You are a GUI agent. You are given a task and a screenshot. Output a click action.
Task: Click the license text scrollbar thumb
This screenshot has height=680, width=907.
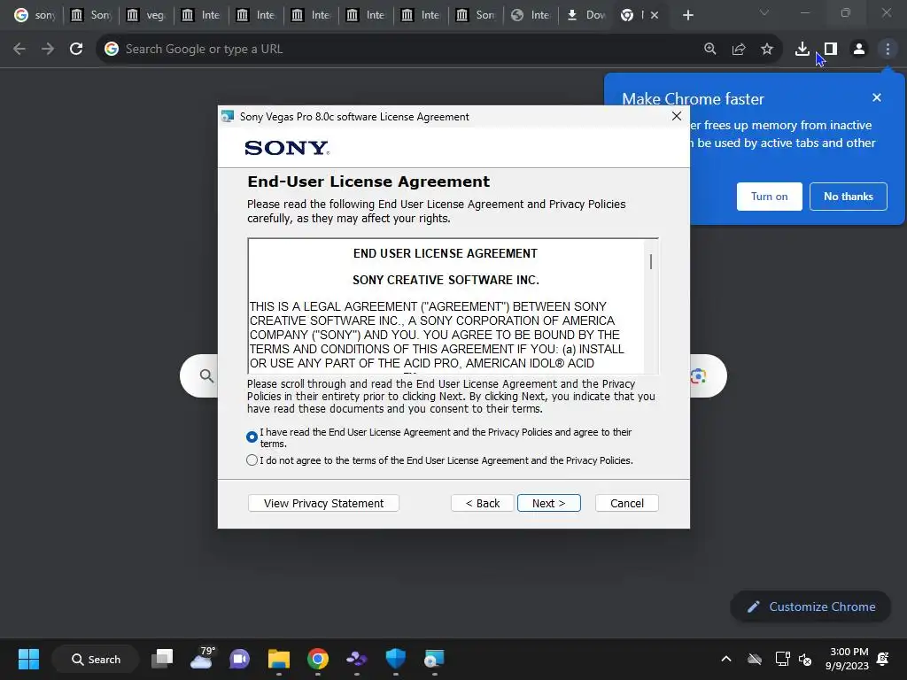coord(651,261)
